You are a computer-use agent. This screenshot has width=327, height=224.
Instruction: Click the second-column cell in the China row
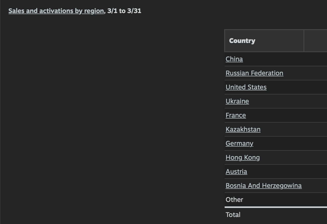tap(316, 59)
